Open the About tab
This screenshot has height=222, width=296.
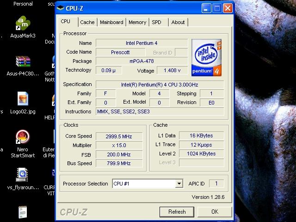[178, 22]
